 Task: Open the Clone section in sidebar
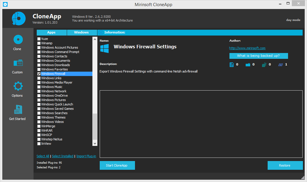pos(17,41)
